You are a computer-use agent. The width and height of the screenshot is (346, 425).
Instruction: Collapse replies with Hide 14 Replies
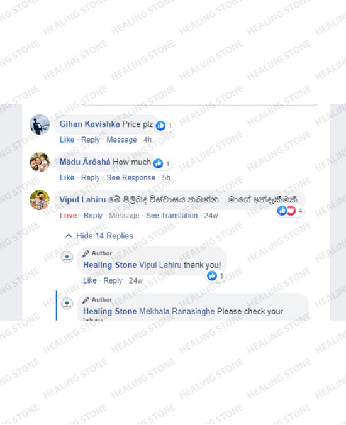pyautogui.click(x=99, y=236)
